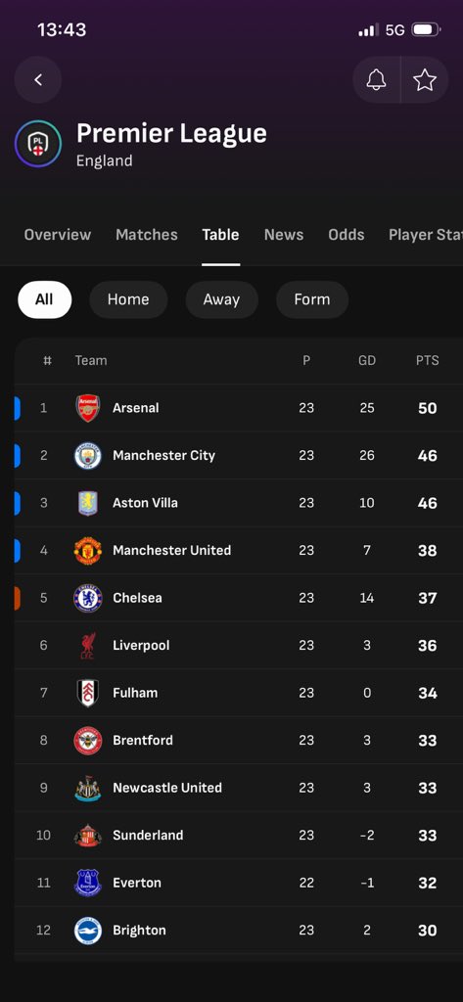Sort by the PTS column header
Image resolution: width=463 pixels, height=1002 pixels.
coord(427,360)
